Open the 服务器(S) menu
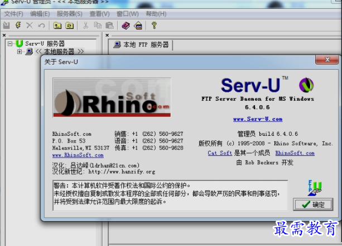 [x=70, y=14]
